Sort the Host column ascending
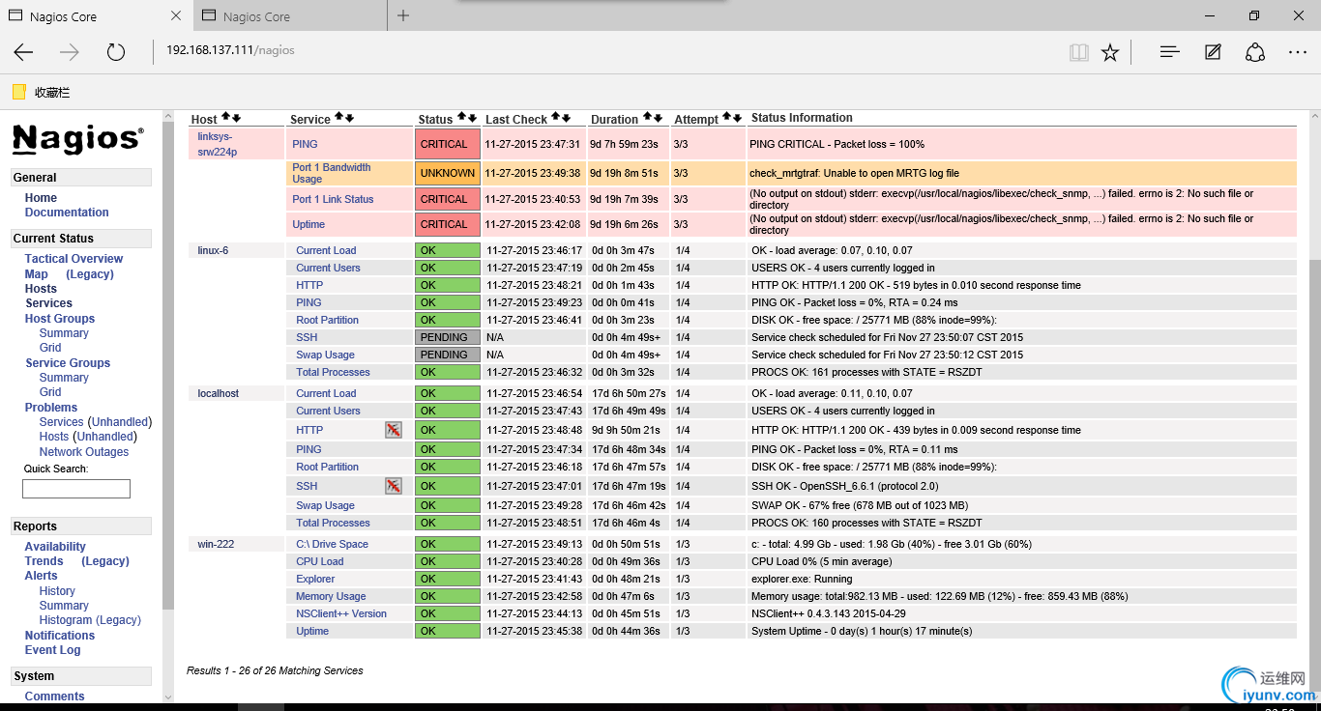The width and height of the screenshot is (1321, 711). [225, 118]
